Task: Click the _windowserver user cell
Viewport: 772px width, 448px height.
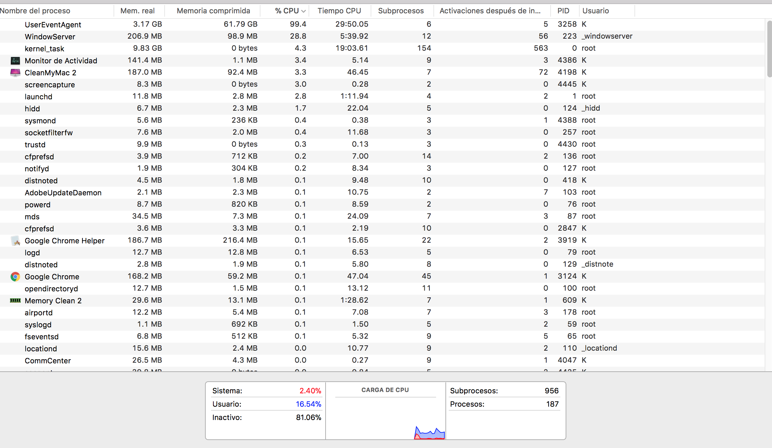Action: click(607, 36)
